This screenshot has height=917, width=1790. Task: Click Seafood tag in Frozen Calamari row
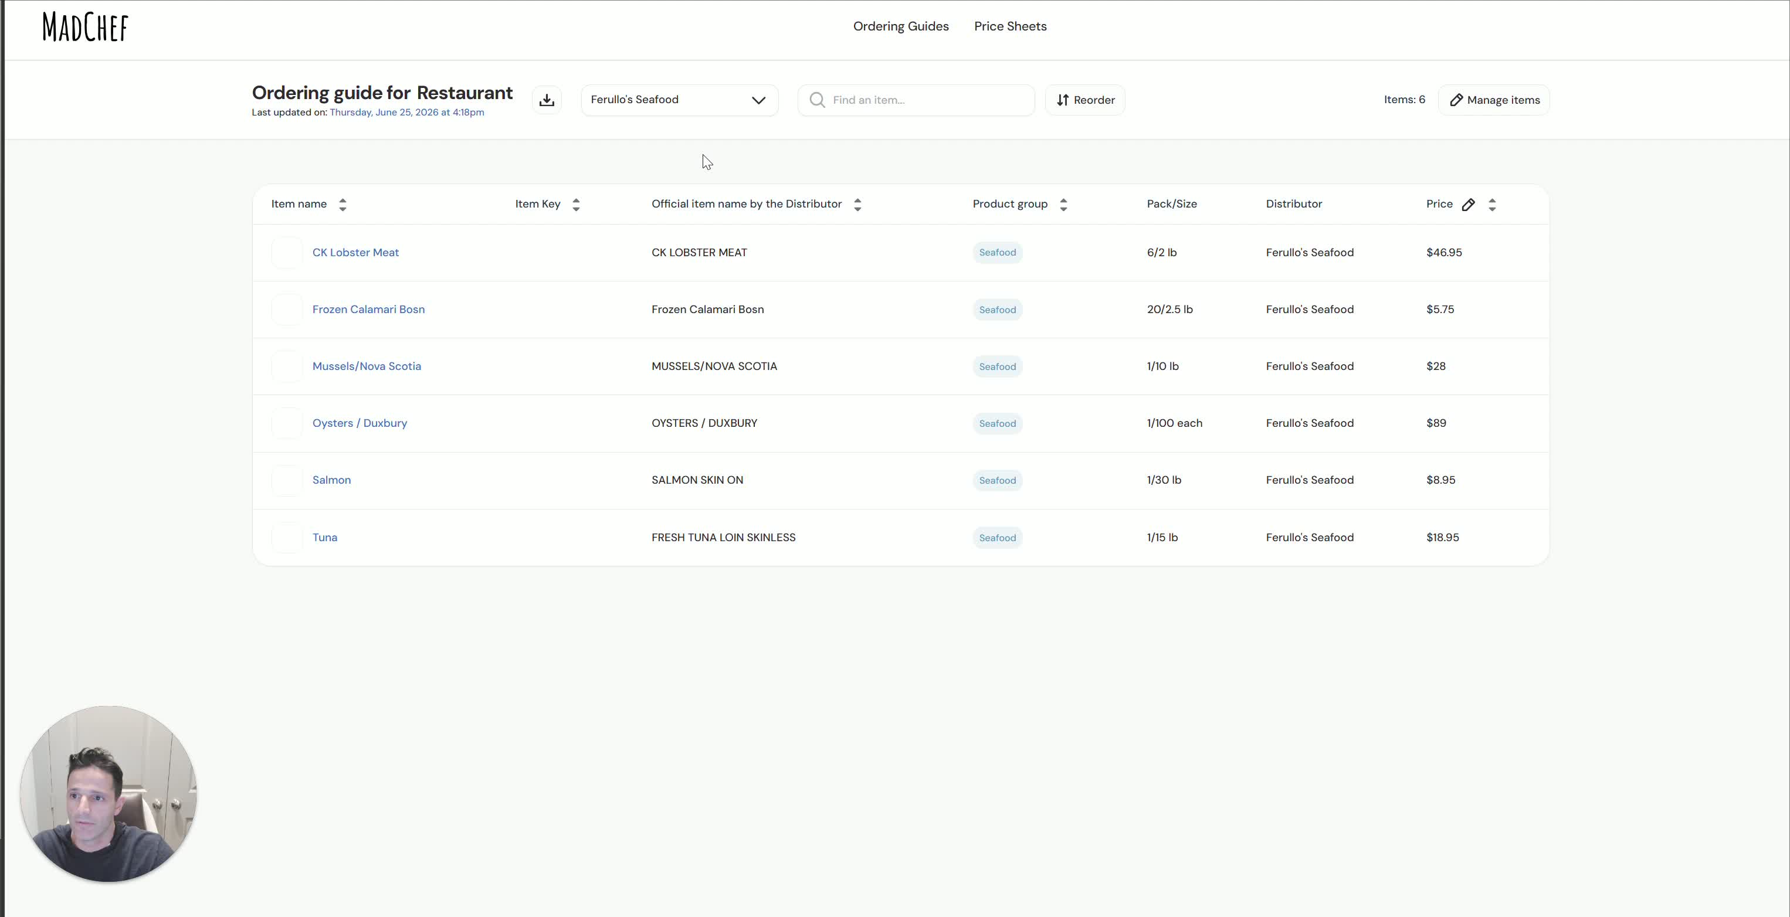point(997,310)
